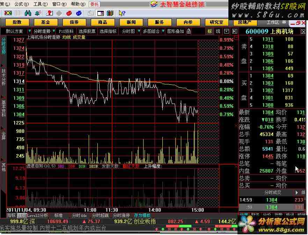Switch to the 技术分析 side tab

pos(3,77)
